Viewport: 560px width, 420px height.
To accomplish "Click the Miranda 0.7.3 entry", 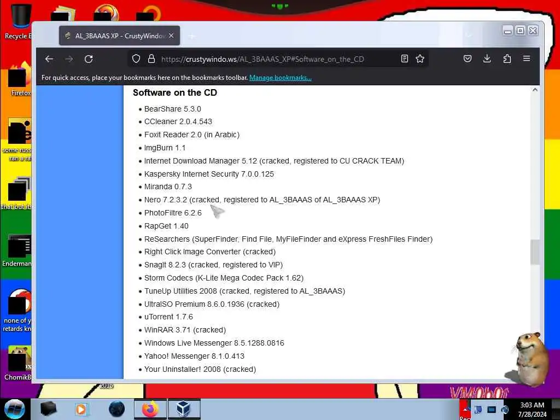I will (x=168, y=187).
